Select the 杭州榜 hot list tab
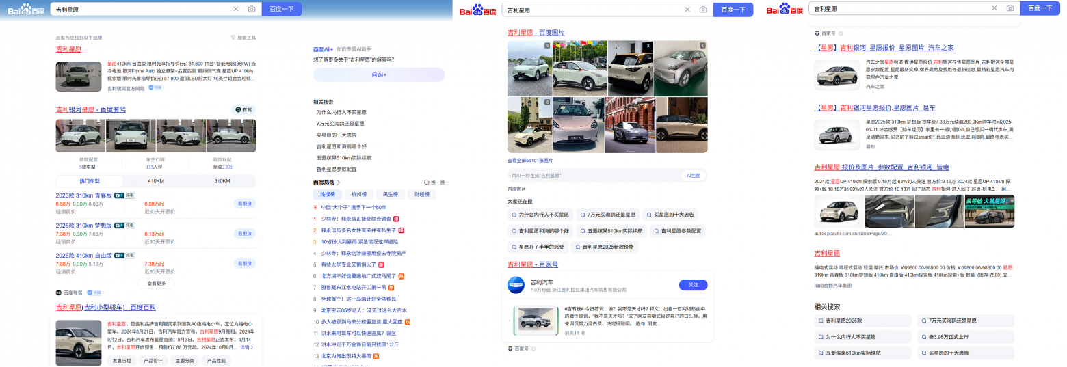The image size is (1067, 367). 359,194
